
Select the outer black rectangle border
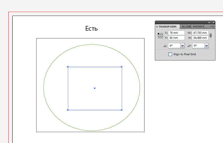click(90, 38)
